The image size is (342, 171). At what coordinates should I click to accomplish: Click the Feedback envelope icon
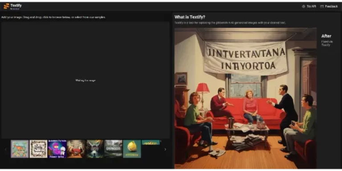click(322, 7)
